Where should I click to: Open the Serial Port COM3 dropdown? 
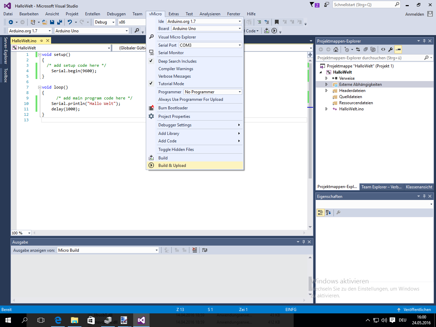click(239, 45)
